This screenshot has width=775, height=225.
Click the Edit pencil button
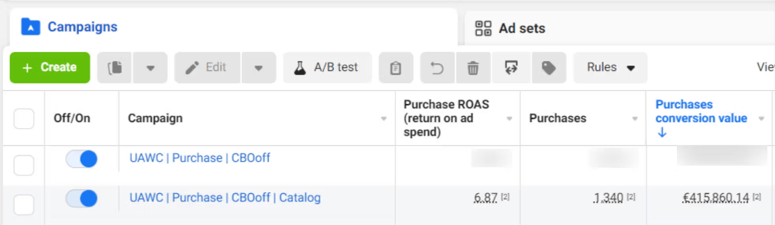pyautogui.click(x=207, y=68)
